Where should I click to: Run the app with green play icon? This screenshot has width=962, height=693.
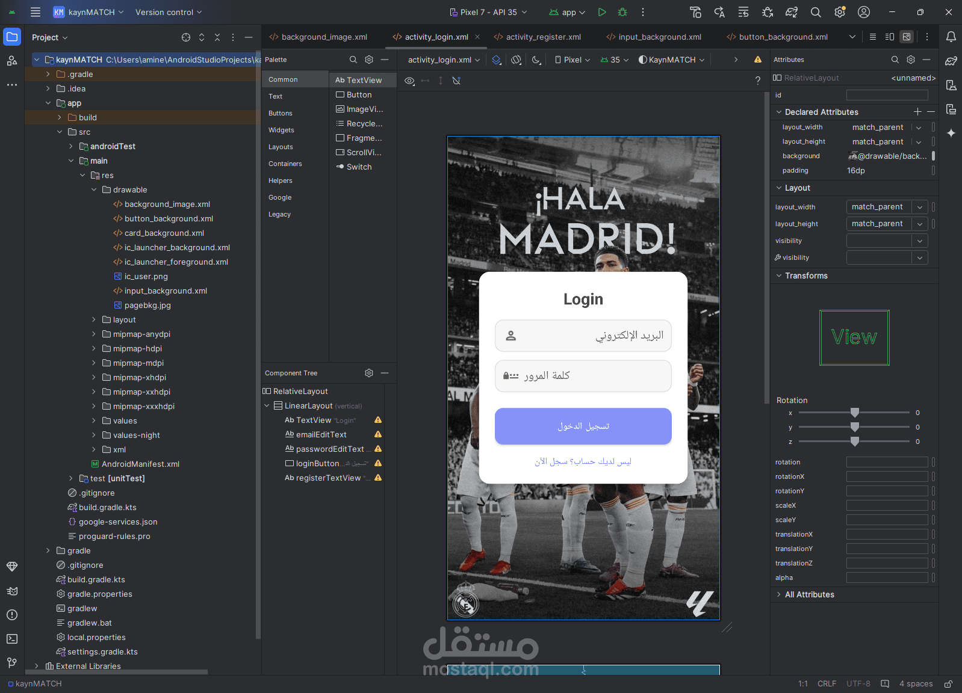click(x=602, y=12)
